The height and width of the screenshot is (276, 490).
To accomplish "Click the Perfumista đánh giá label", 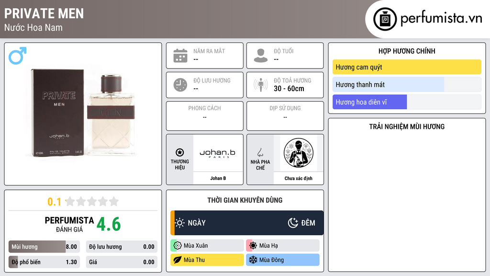I will tap(69, 224).
